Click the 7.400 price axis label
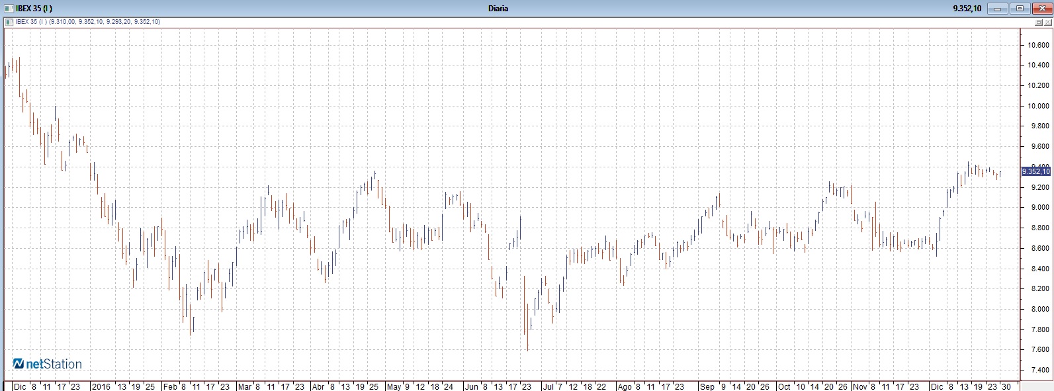Screen dimensions: 1054x391 pos(1041,370)
